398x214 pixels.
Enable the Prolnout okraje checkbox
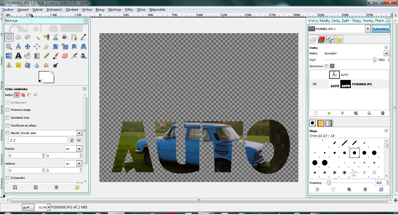tap(8, 110)
